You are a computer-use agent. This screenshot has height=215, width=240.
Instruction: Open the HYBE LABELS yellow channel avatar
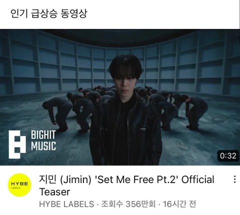pos(19,185)
